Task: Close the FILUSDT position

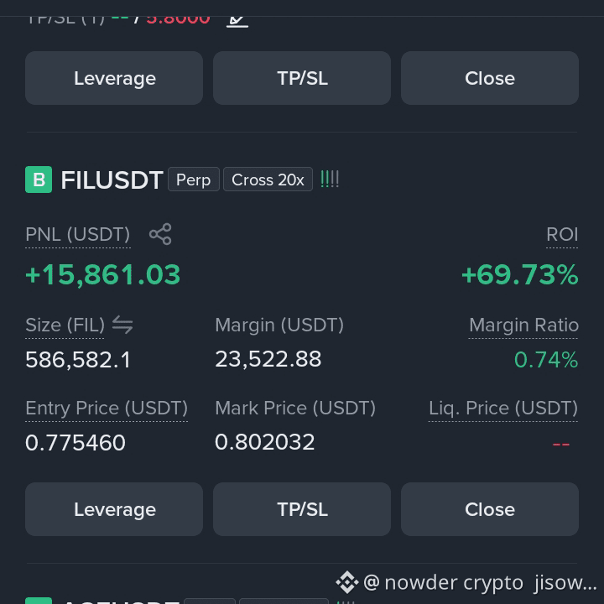Action: [490, 509]
